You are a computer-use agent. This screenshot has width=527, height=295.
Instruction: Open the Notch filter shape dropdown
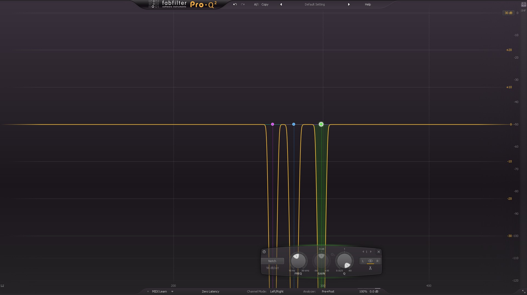click(272, 261)
